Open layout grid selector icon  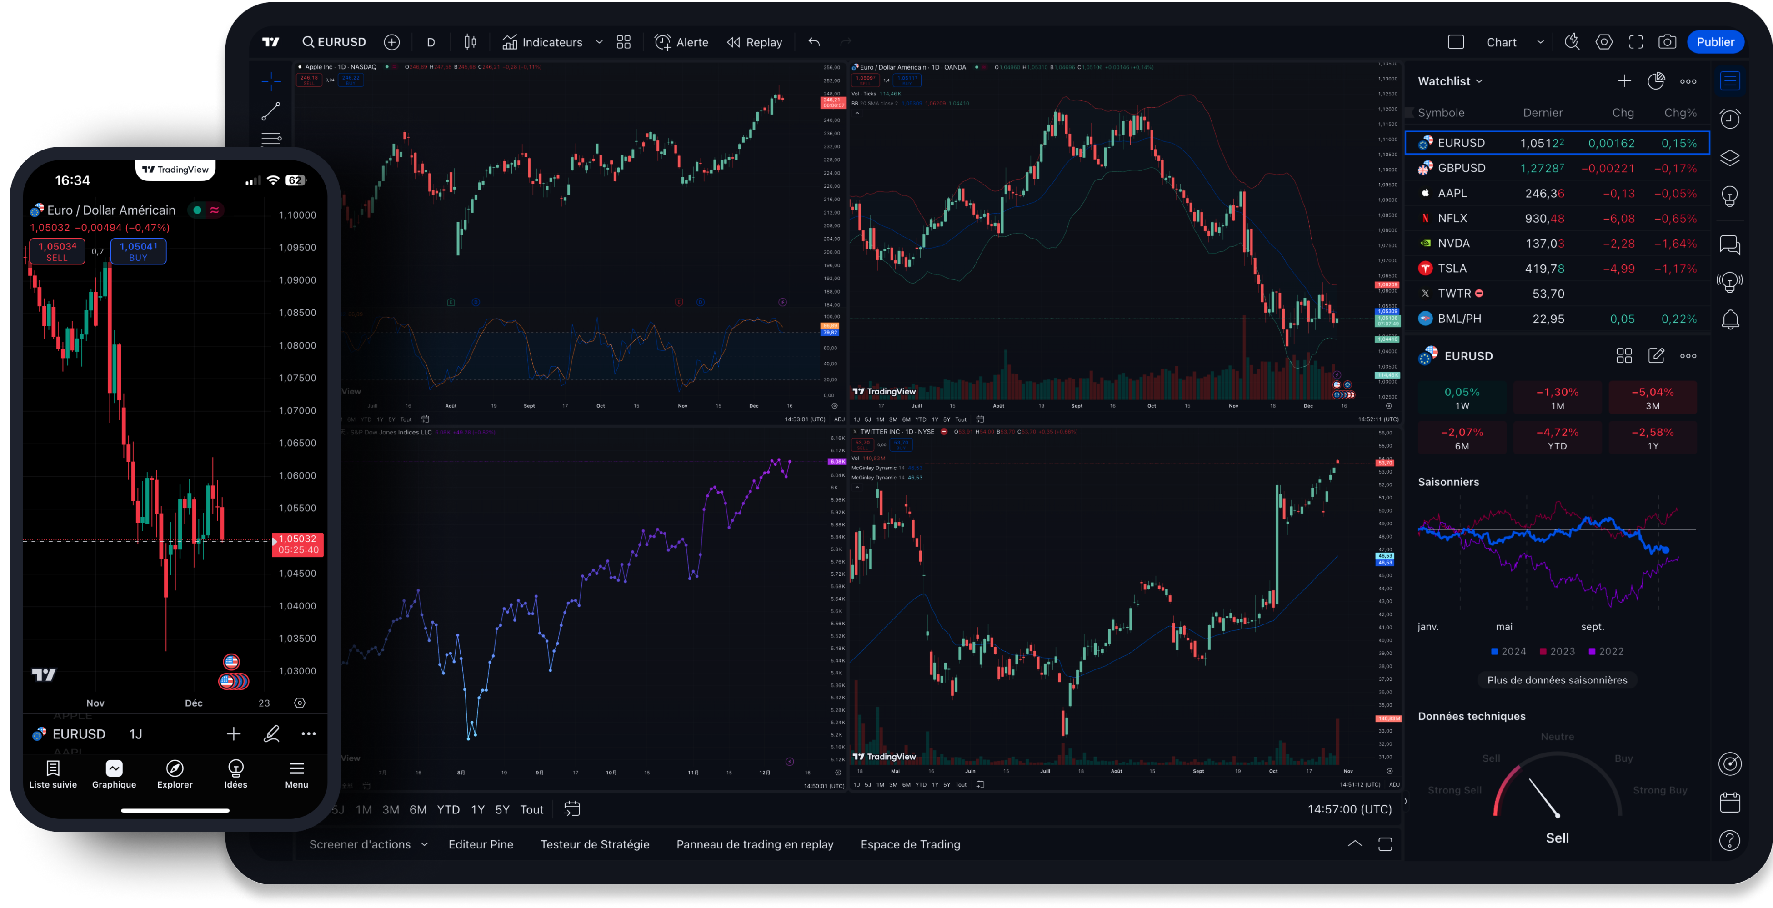click(624, 42)
